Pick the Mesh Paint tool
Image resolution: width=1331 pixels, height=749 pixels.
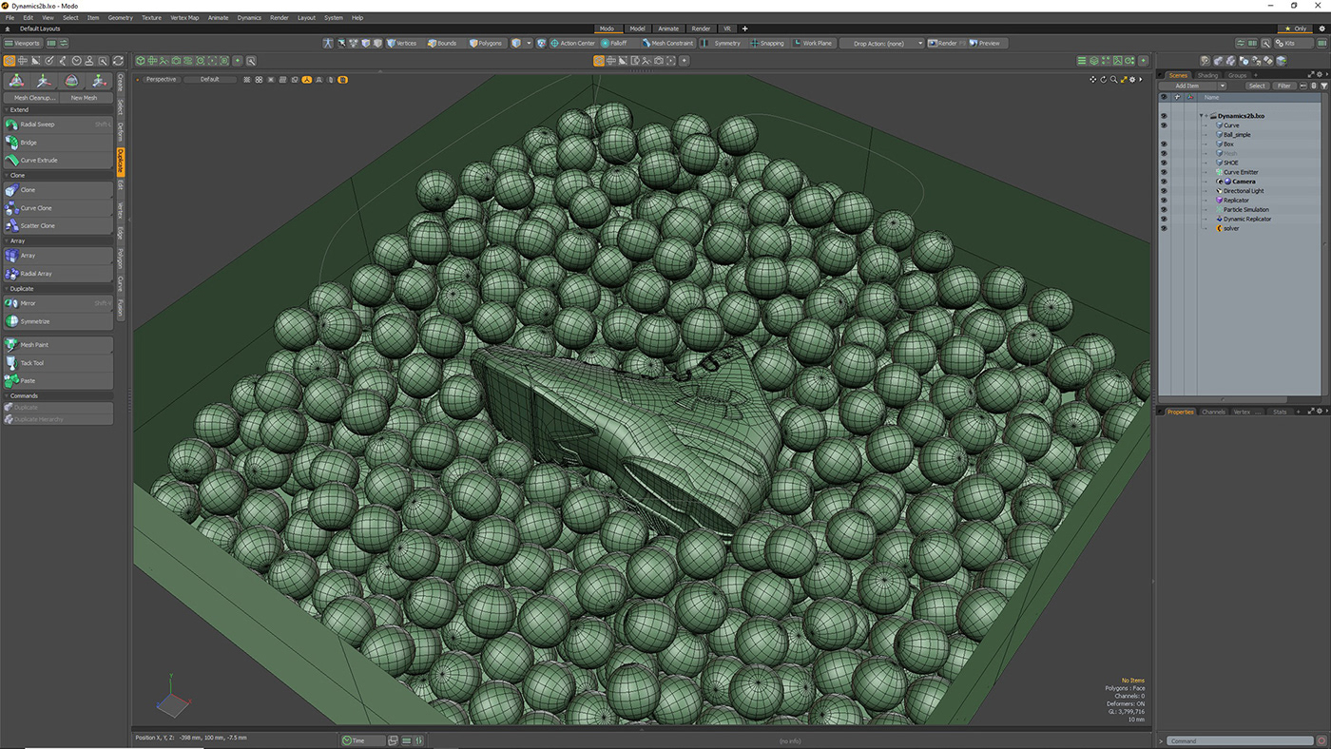(x=34, y=345)
